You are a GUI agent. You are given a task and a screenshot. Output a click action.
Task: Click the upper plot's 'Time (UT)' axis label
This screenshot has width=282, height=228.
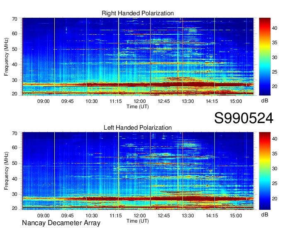(138, 107)
